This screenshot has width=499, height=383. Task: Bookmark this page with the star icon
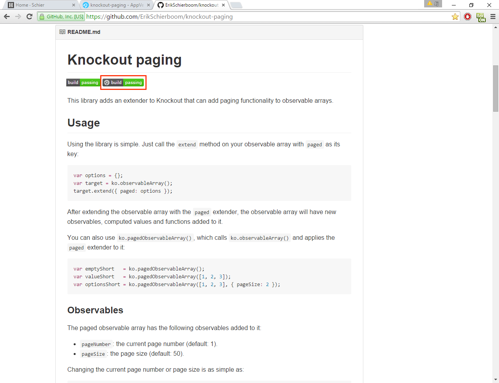455,17
